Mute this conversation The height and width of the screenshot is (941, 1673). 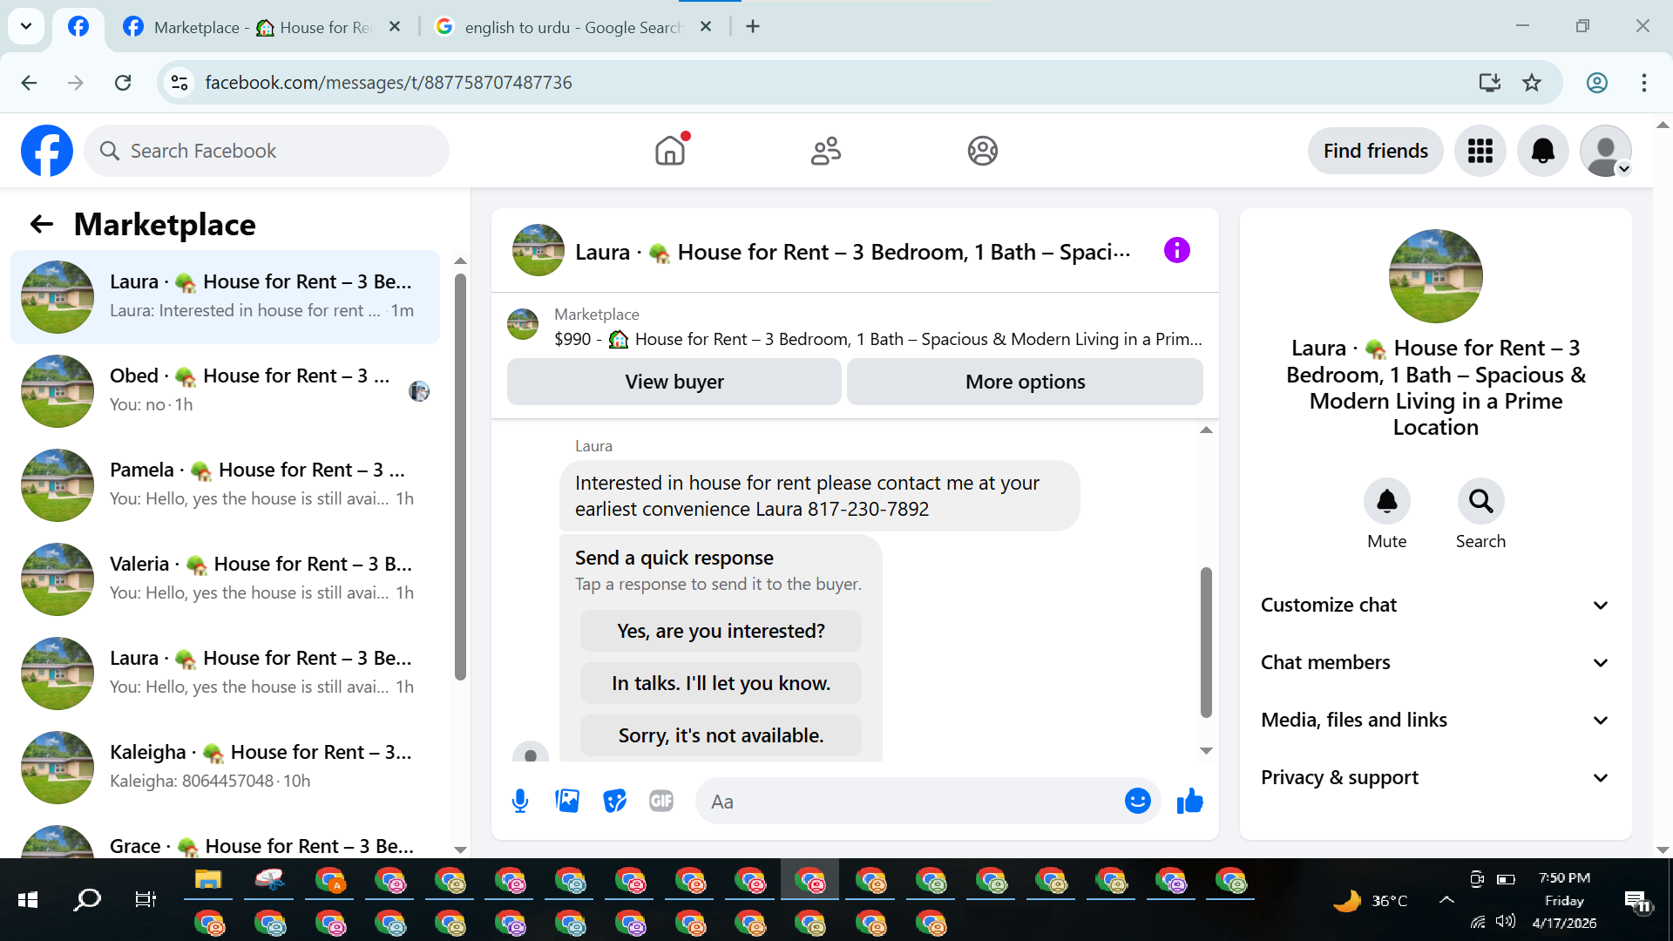click(x=1386, y=502)
